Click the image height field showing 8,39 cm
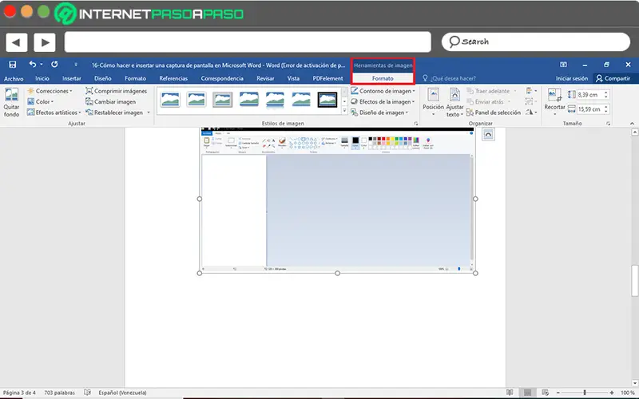The height and width of the screenshot is (399, 639). point(590,94)
